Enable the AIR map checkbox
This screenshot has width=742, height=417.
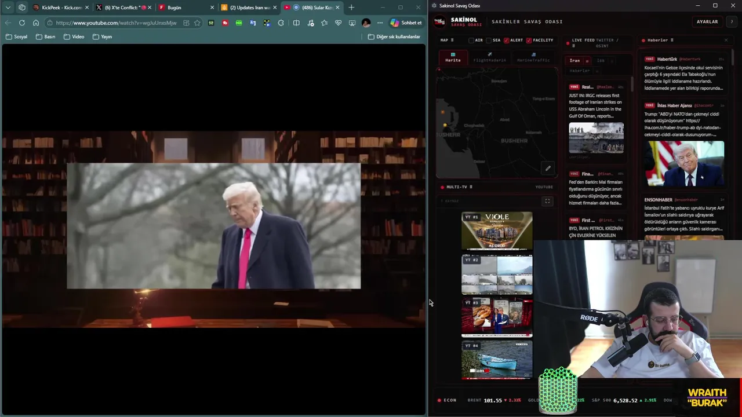click(471, 40)
